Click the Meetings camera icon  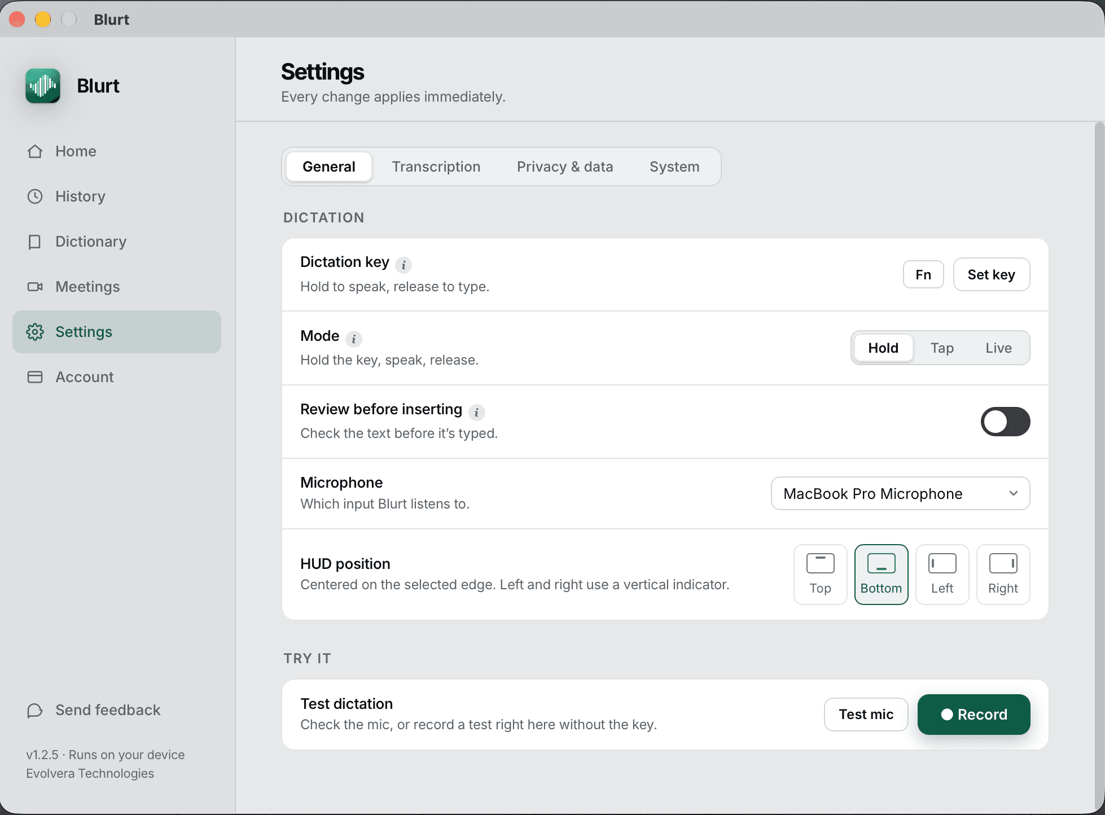(35, 287)
